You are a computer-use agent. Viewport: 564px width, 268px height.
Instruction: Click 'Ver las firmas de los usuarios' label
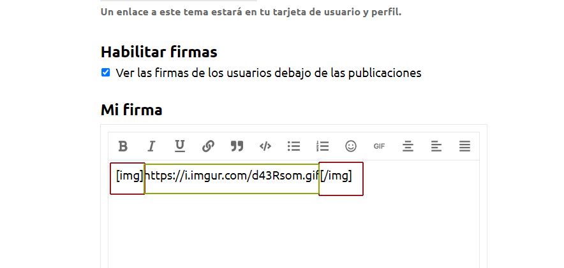click(x=269, y=73)
